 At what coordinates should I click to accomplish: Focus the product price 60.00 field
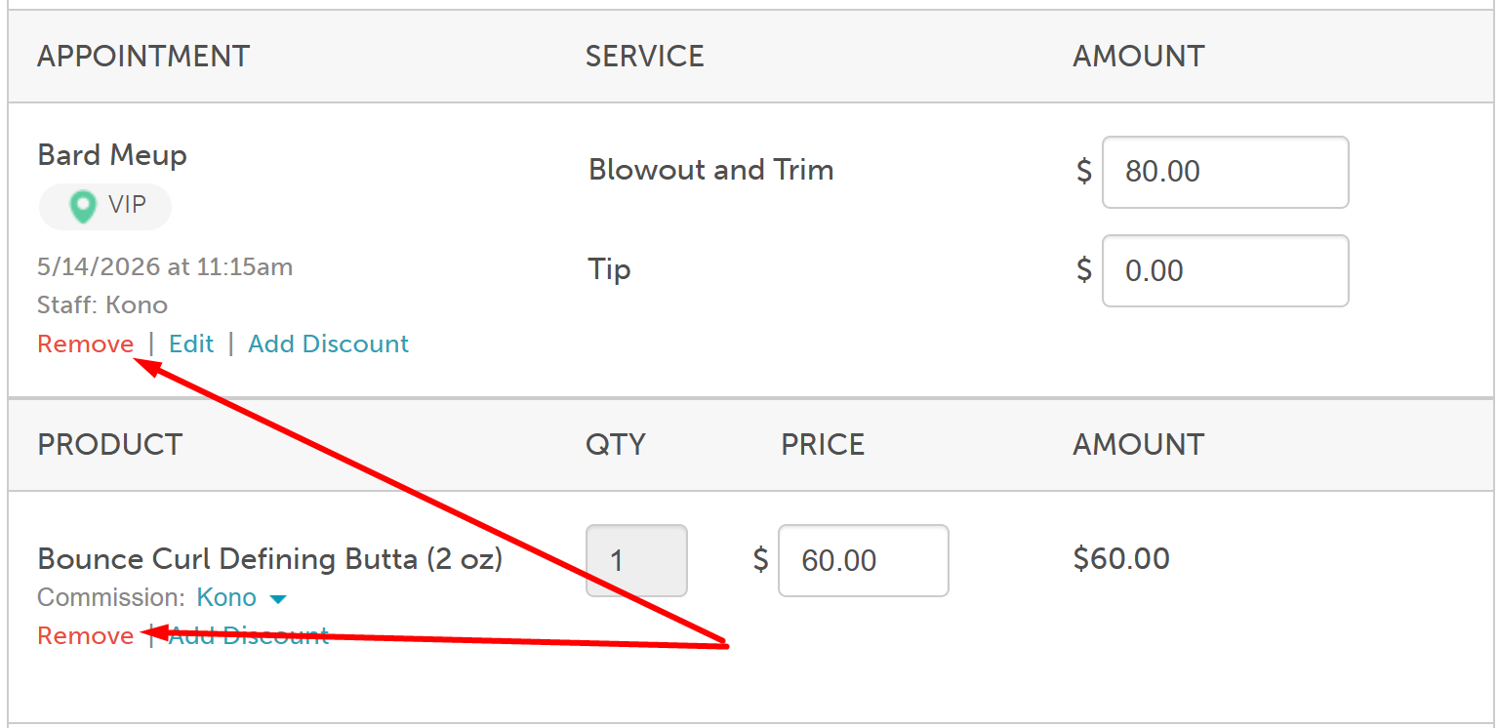(864, 561)
